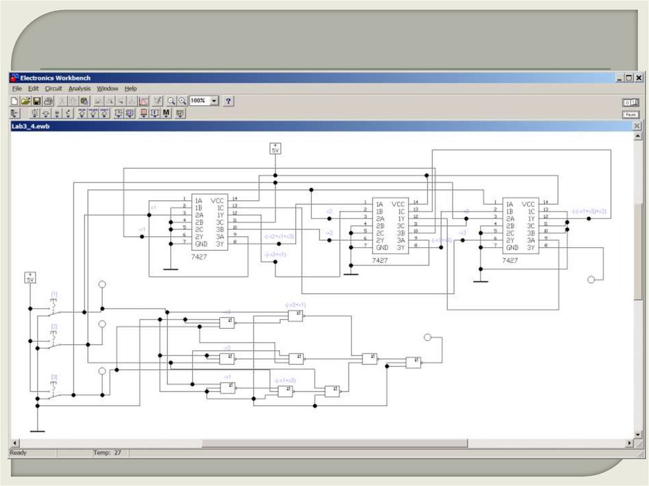
Task: Close the Lab3_4.ewb circuit window
Action: pos(637,126)
